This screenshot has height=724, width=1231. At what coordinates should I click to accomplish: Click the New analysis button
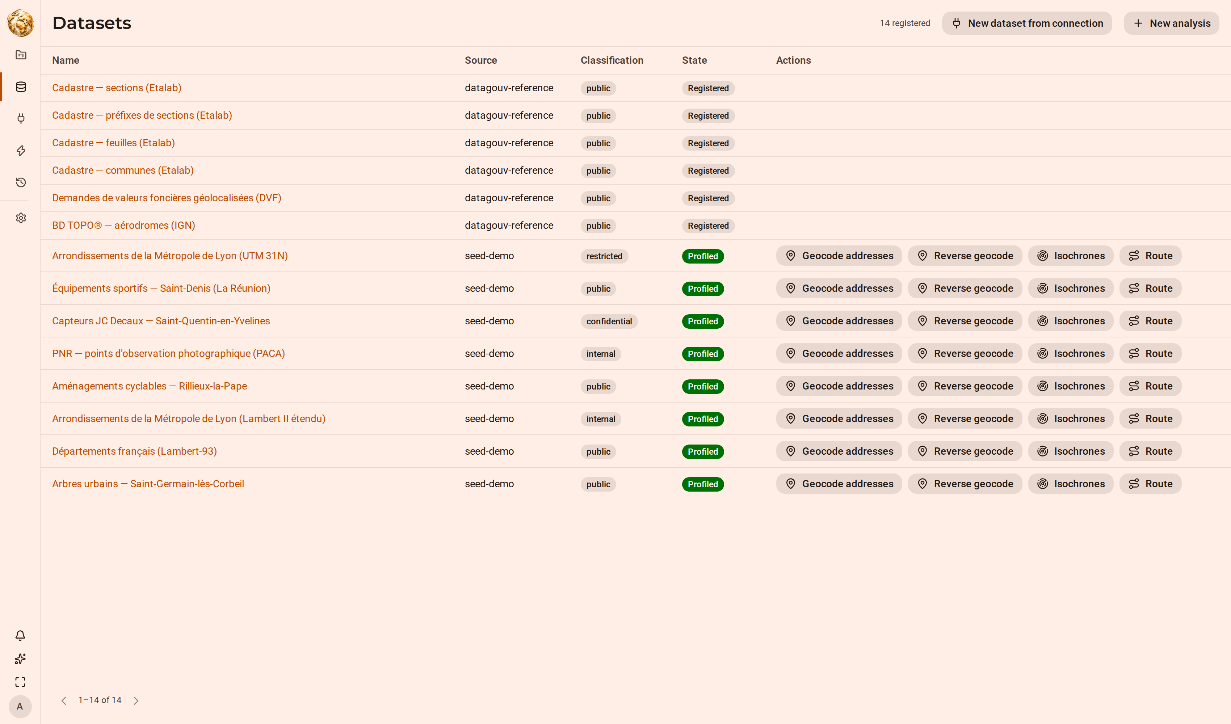pos(1171,23)
